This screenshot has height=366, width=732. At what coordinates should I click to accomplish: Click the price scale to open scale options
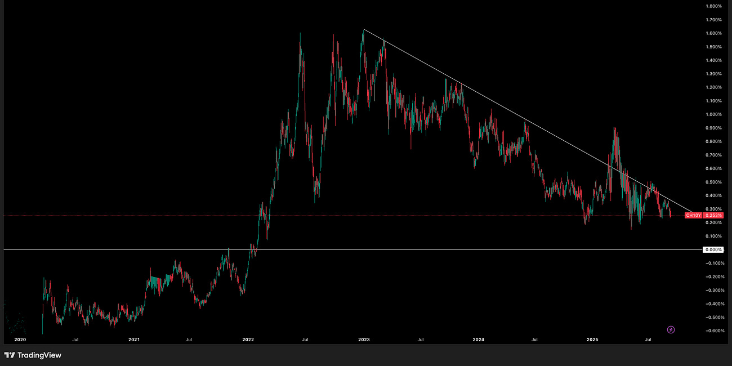(713, 141)
